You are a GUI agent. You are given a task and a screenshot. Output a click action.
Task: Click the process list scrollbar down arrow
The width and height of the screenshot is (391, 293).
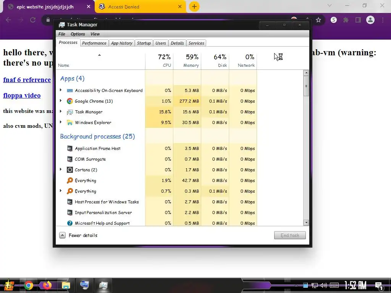coord(306,223)
